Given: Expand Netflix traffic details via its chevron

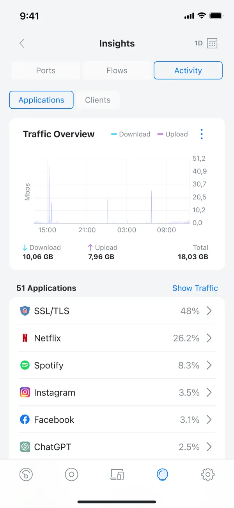Looking at the screenshot, I should [x=209, y=338].
